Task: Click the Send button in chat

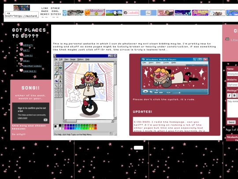Action: [x=231, y=122]
